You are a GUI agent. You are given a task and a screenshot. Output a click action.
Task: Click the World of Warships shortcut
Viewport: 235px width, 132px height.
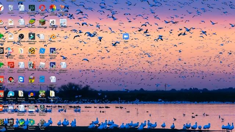coord(42,108)
